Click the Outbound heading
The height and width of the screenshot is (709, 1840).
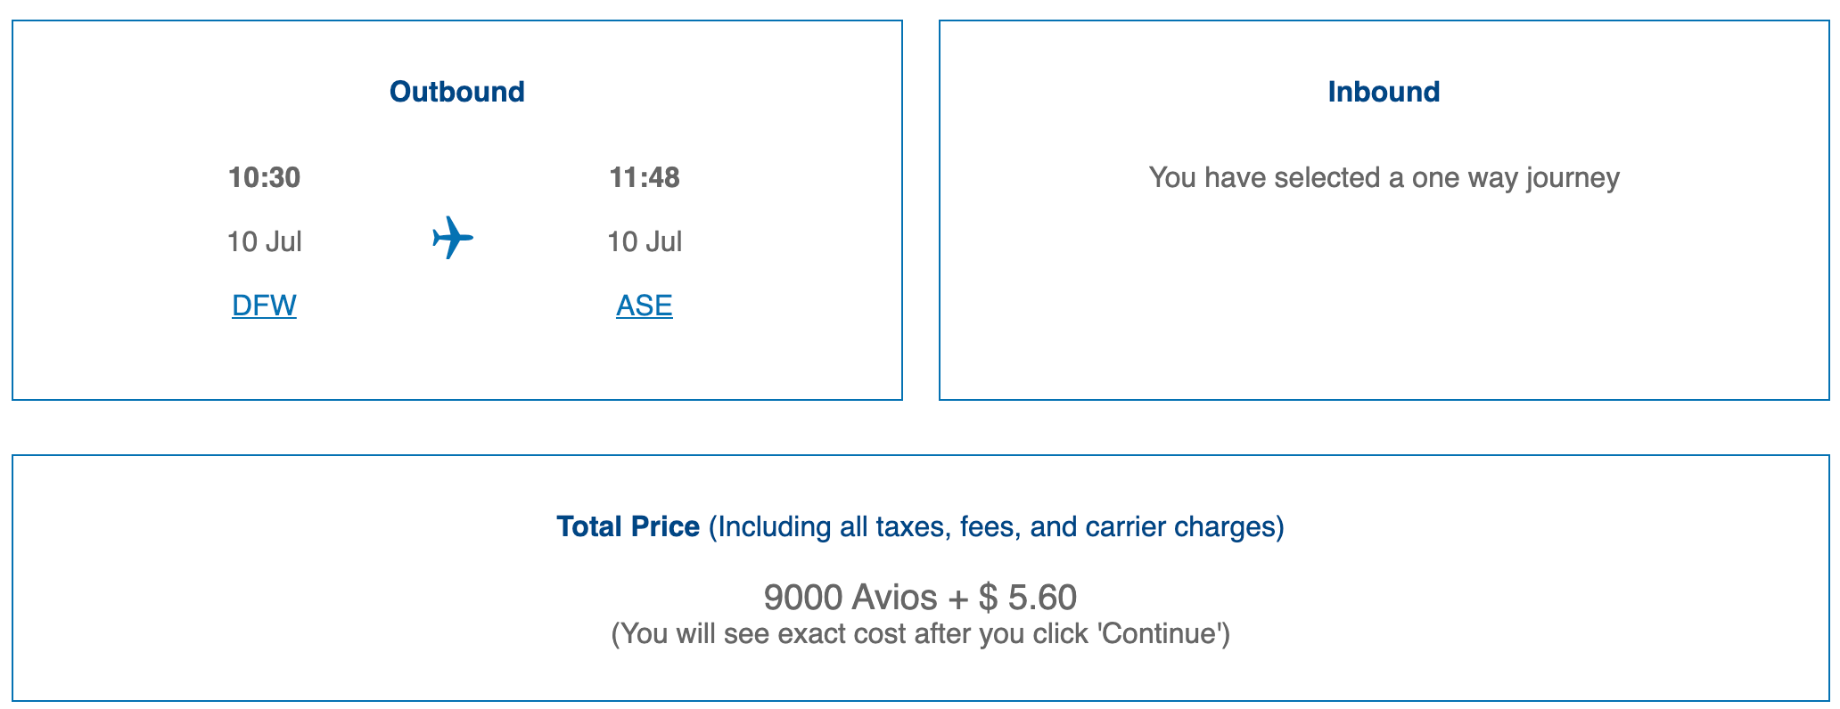coord(456,92)
